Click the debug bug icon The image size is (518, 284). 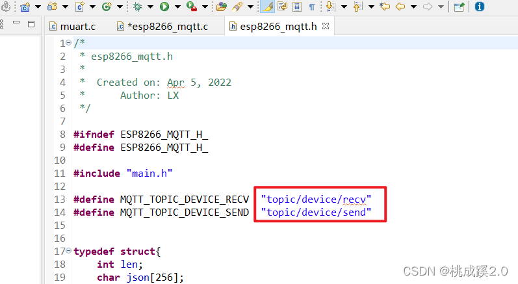coord(137,6)
